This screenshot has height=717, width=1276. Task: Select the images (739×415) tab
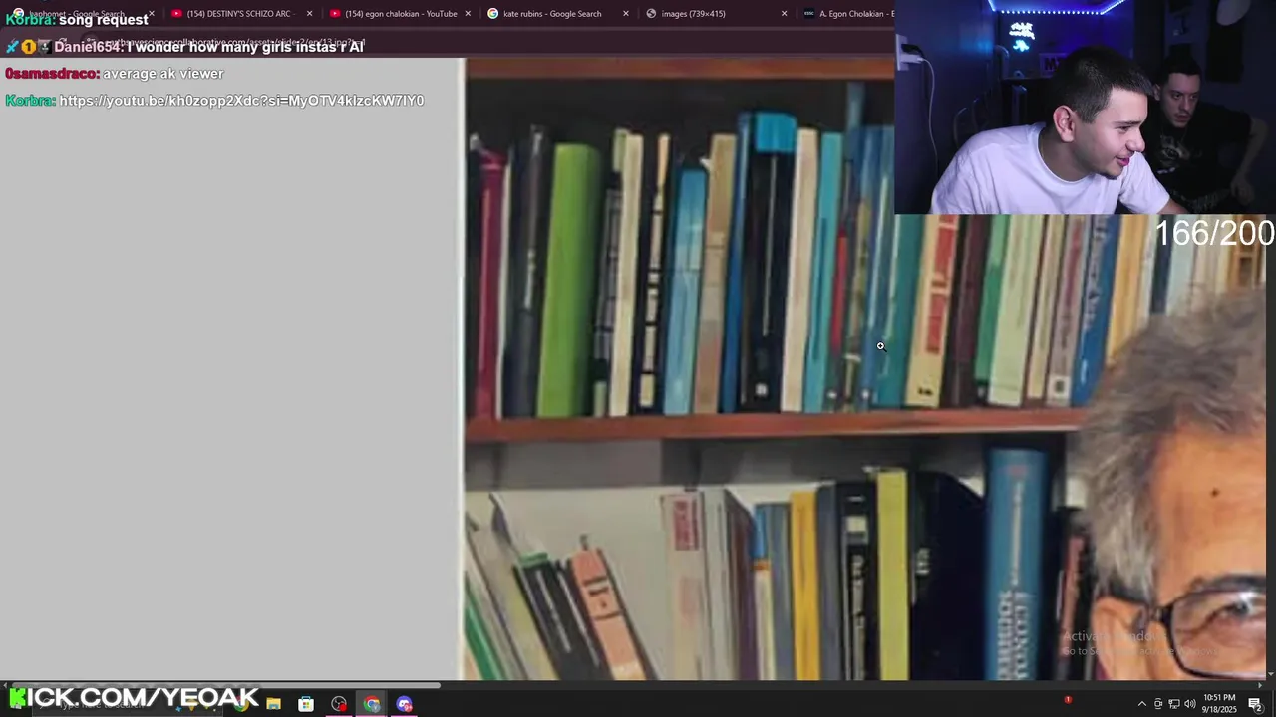(716, 14)
